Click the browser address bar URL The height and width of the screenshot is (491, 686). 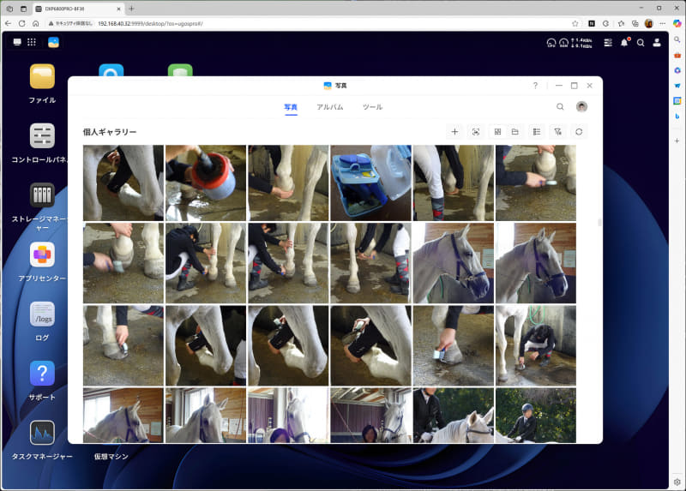(x=150, y=24)
